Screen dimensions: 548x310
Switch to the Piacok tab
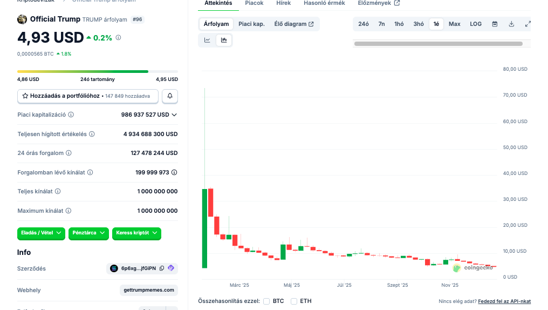[x=254, y=3]
